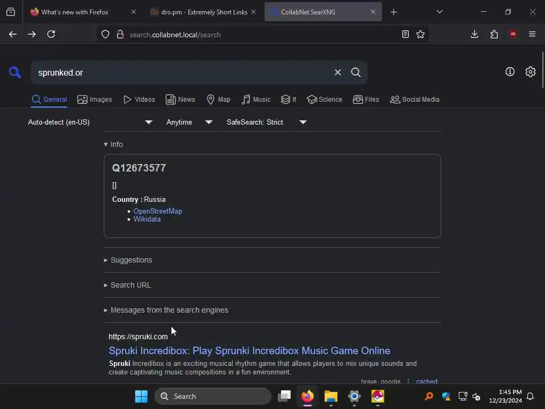The image size is (545, 409).
Task: Click the https://spruki.com result URL
Action: click(138, 337)
